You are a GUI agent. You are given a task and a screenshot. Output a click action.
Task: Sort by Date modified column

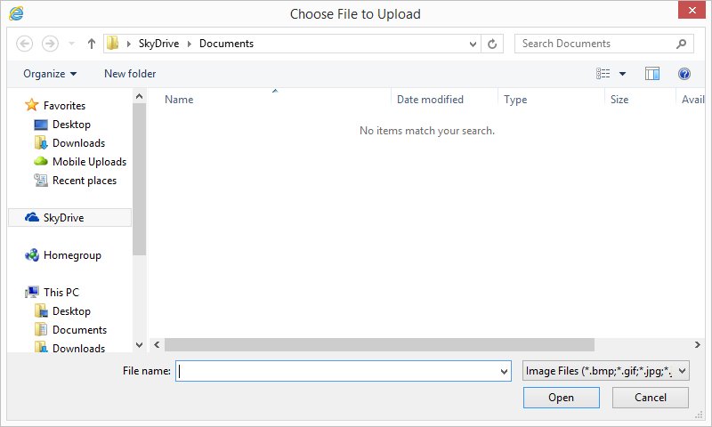[x=430, y=100]
